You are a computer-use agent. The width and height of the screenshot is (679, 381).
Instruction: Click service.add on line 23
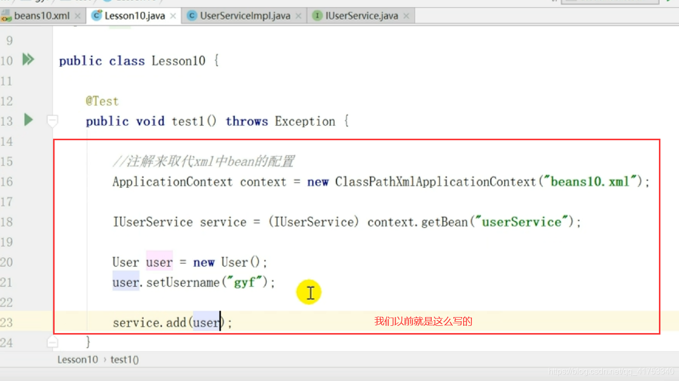point(149,323)
